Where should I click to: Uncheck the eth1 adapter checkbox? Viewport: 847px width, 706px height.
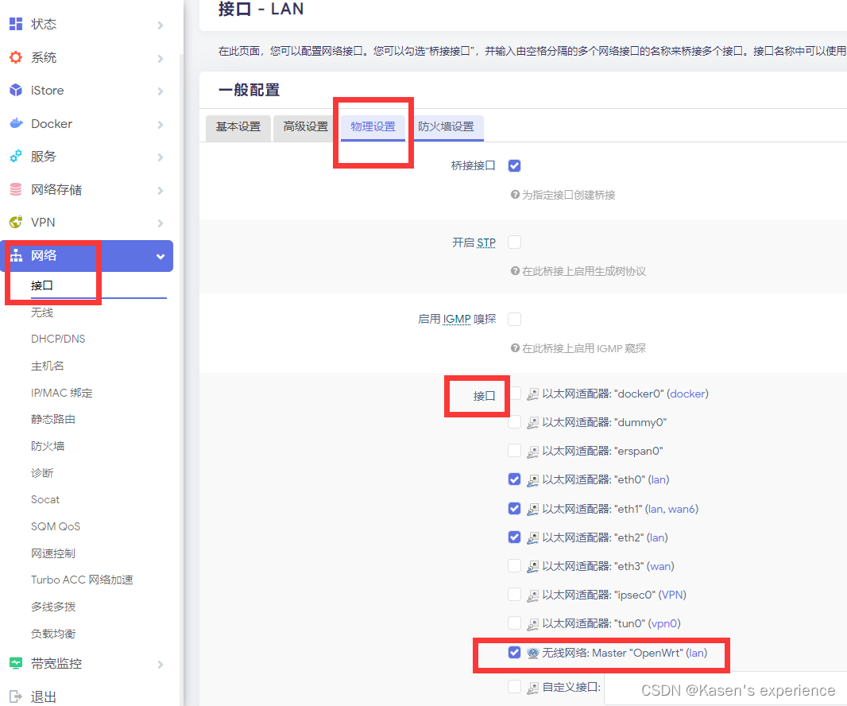[514, 508]
